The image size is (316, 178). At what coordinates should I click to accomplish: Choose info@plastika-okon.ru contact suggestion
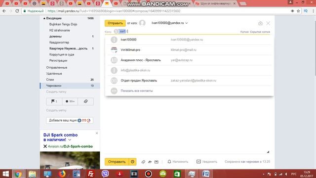click(x=189, y=70)
